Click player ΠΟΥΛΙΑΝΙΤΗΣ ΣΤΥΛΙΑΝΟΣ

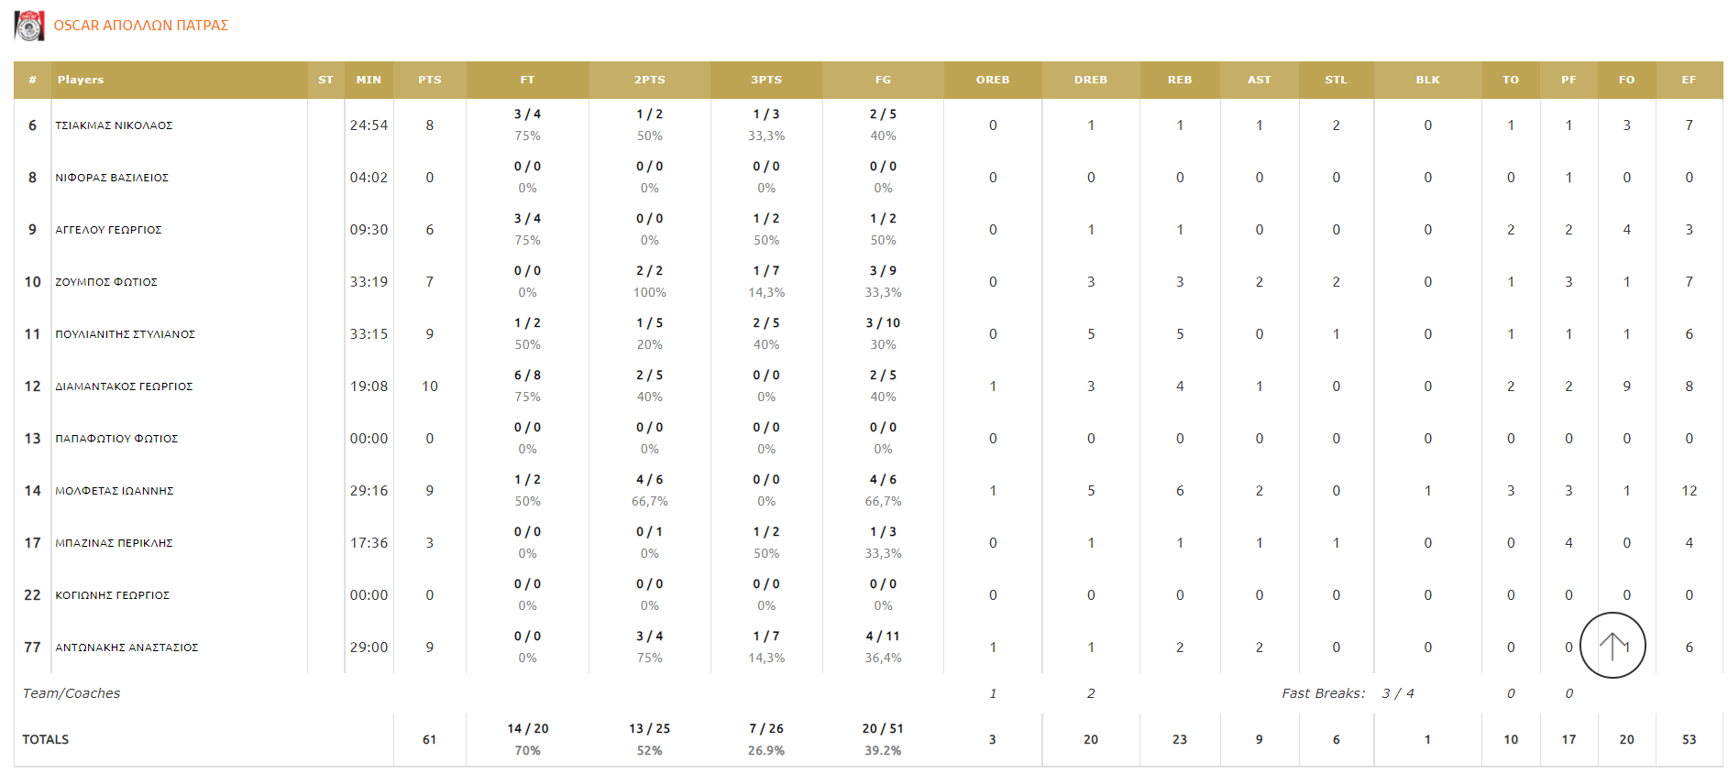click(x=125, y=334)
